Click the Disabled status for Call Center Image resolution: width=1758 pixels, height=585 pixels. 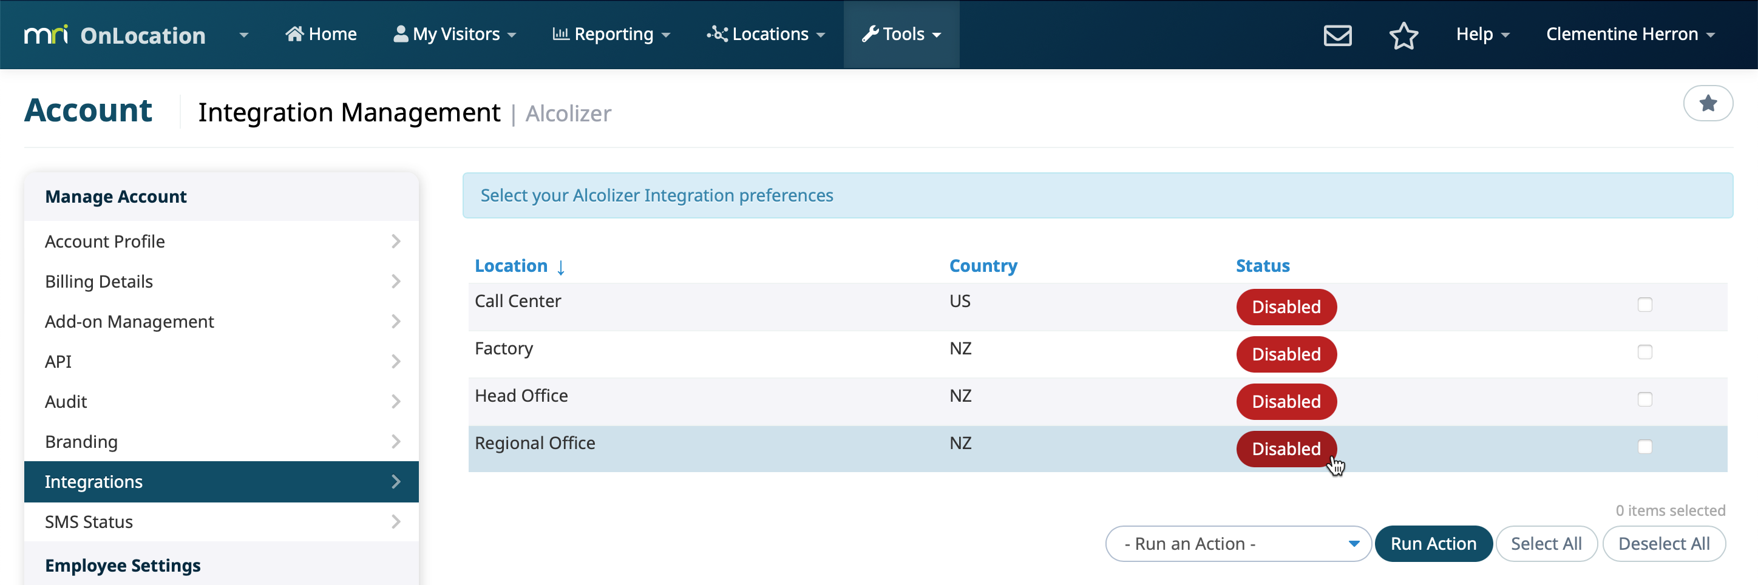coord(1286,307)
